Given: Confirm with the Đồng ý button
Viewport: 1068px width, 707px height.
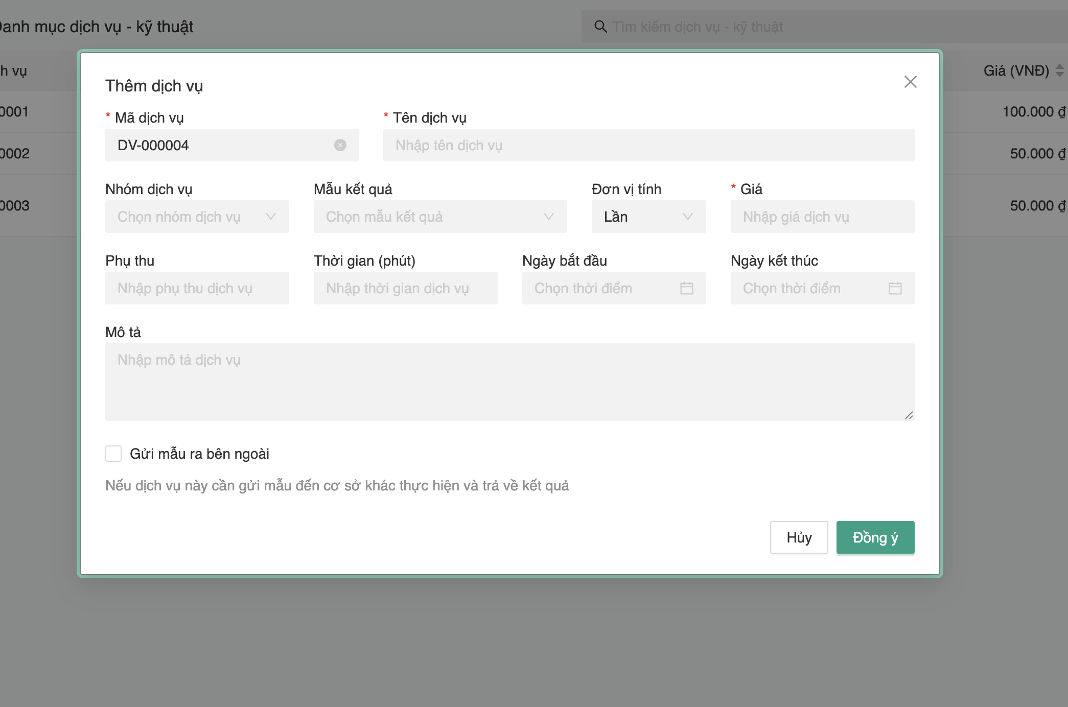Looking at the screenshot, I should click(x=875, y=537).
